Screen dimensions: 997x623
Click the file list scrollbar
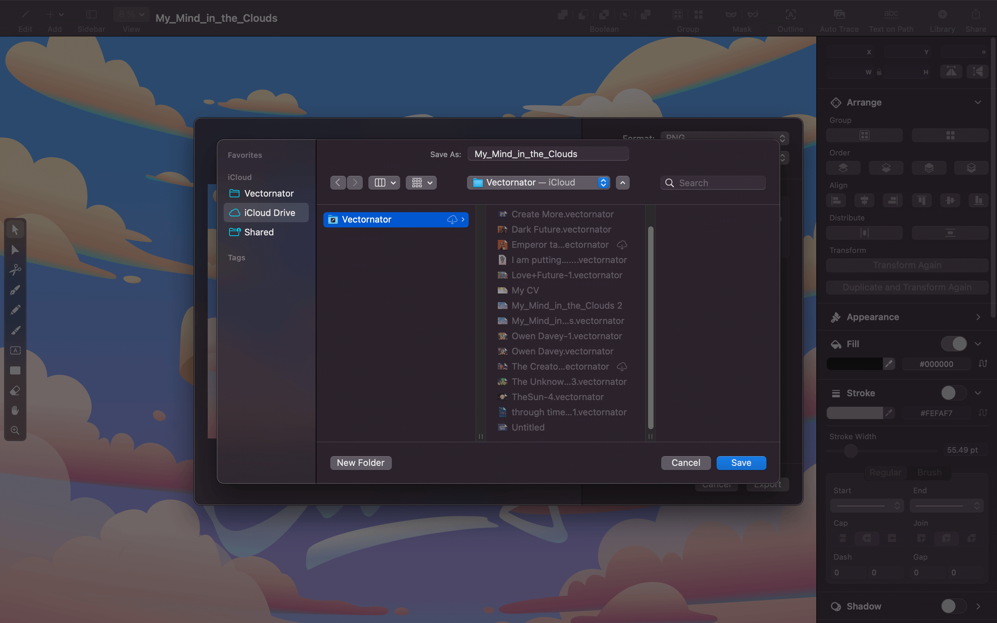click(650, 327)
